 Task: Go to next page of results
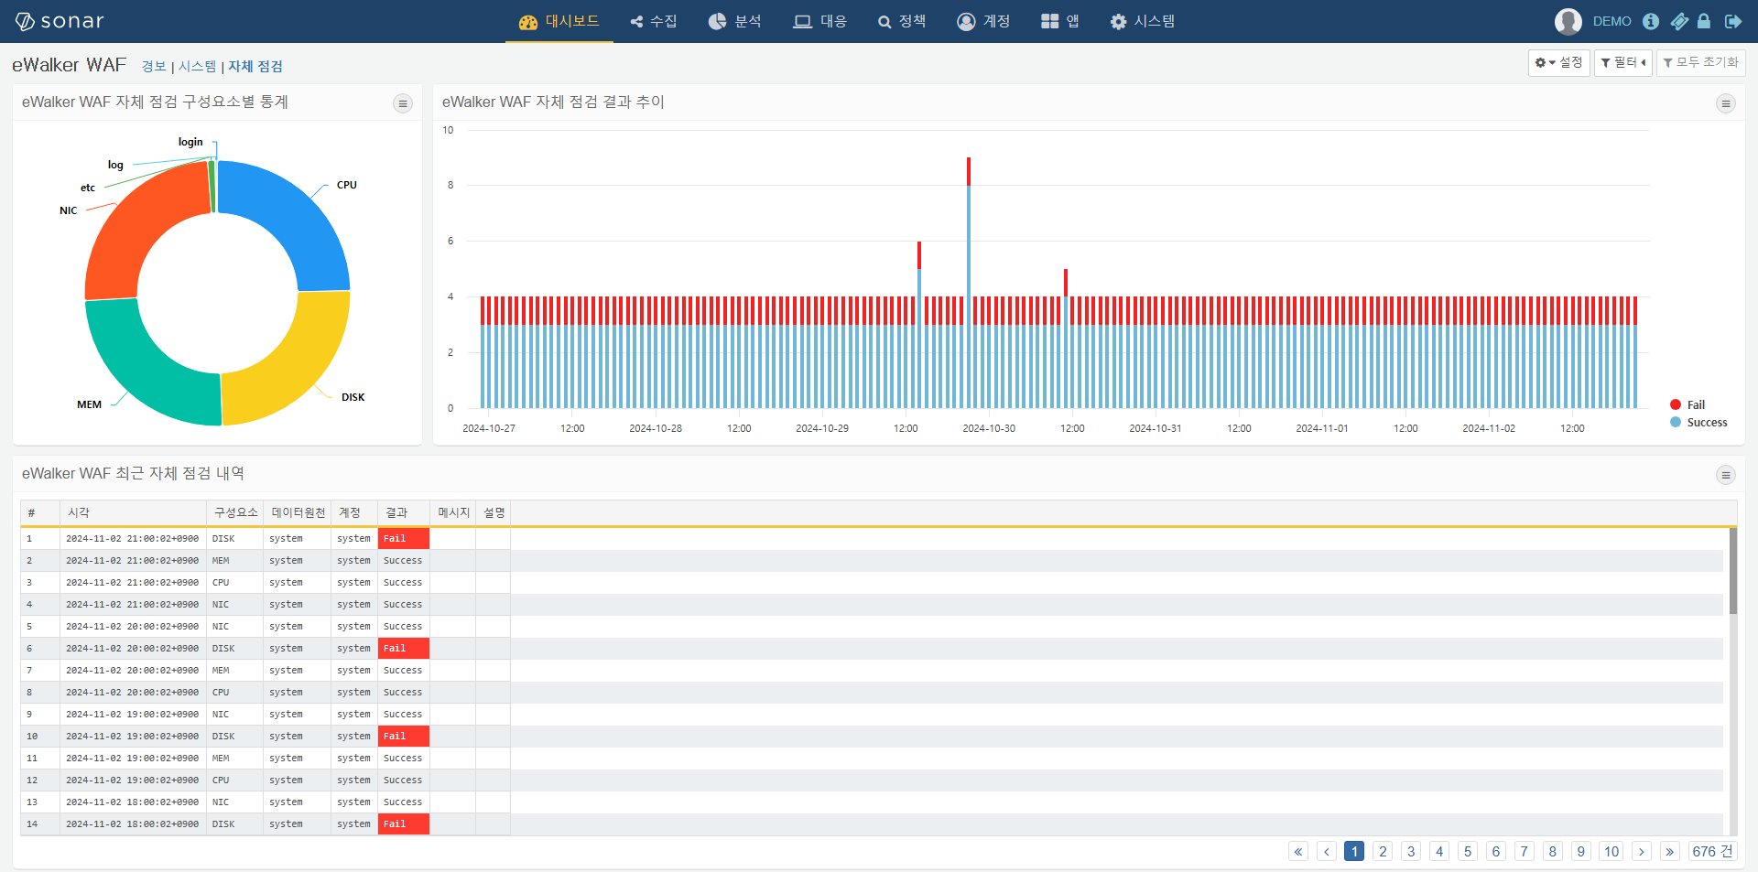[x=1642, y=851]
